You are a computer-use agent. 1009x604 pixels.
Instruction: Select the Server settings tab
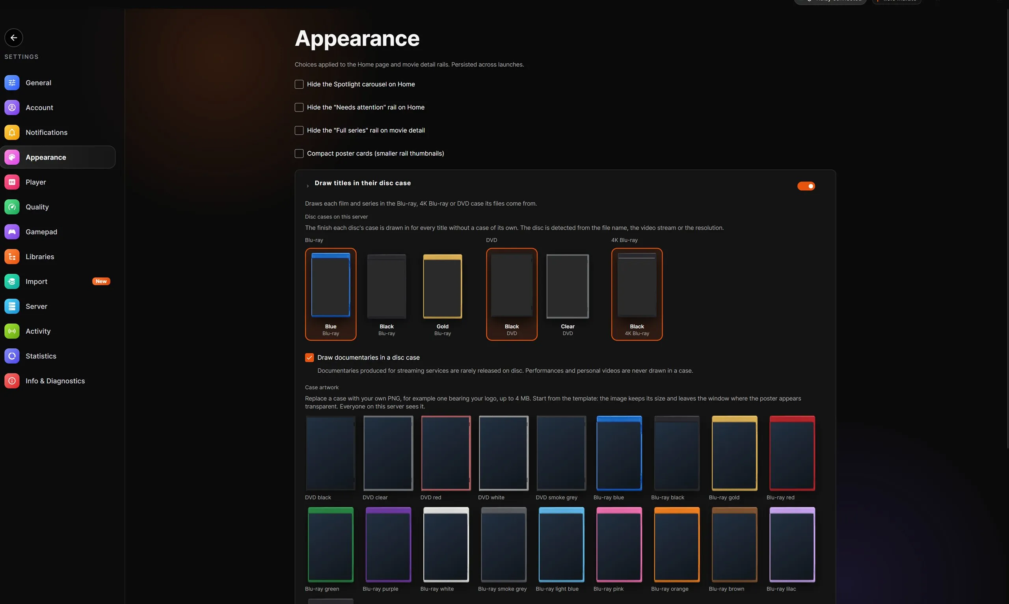(58, 306)
